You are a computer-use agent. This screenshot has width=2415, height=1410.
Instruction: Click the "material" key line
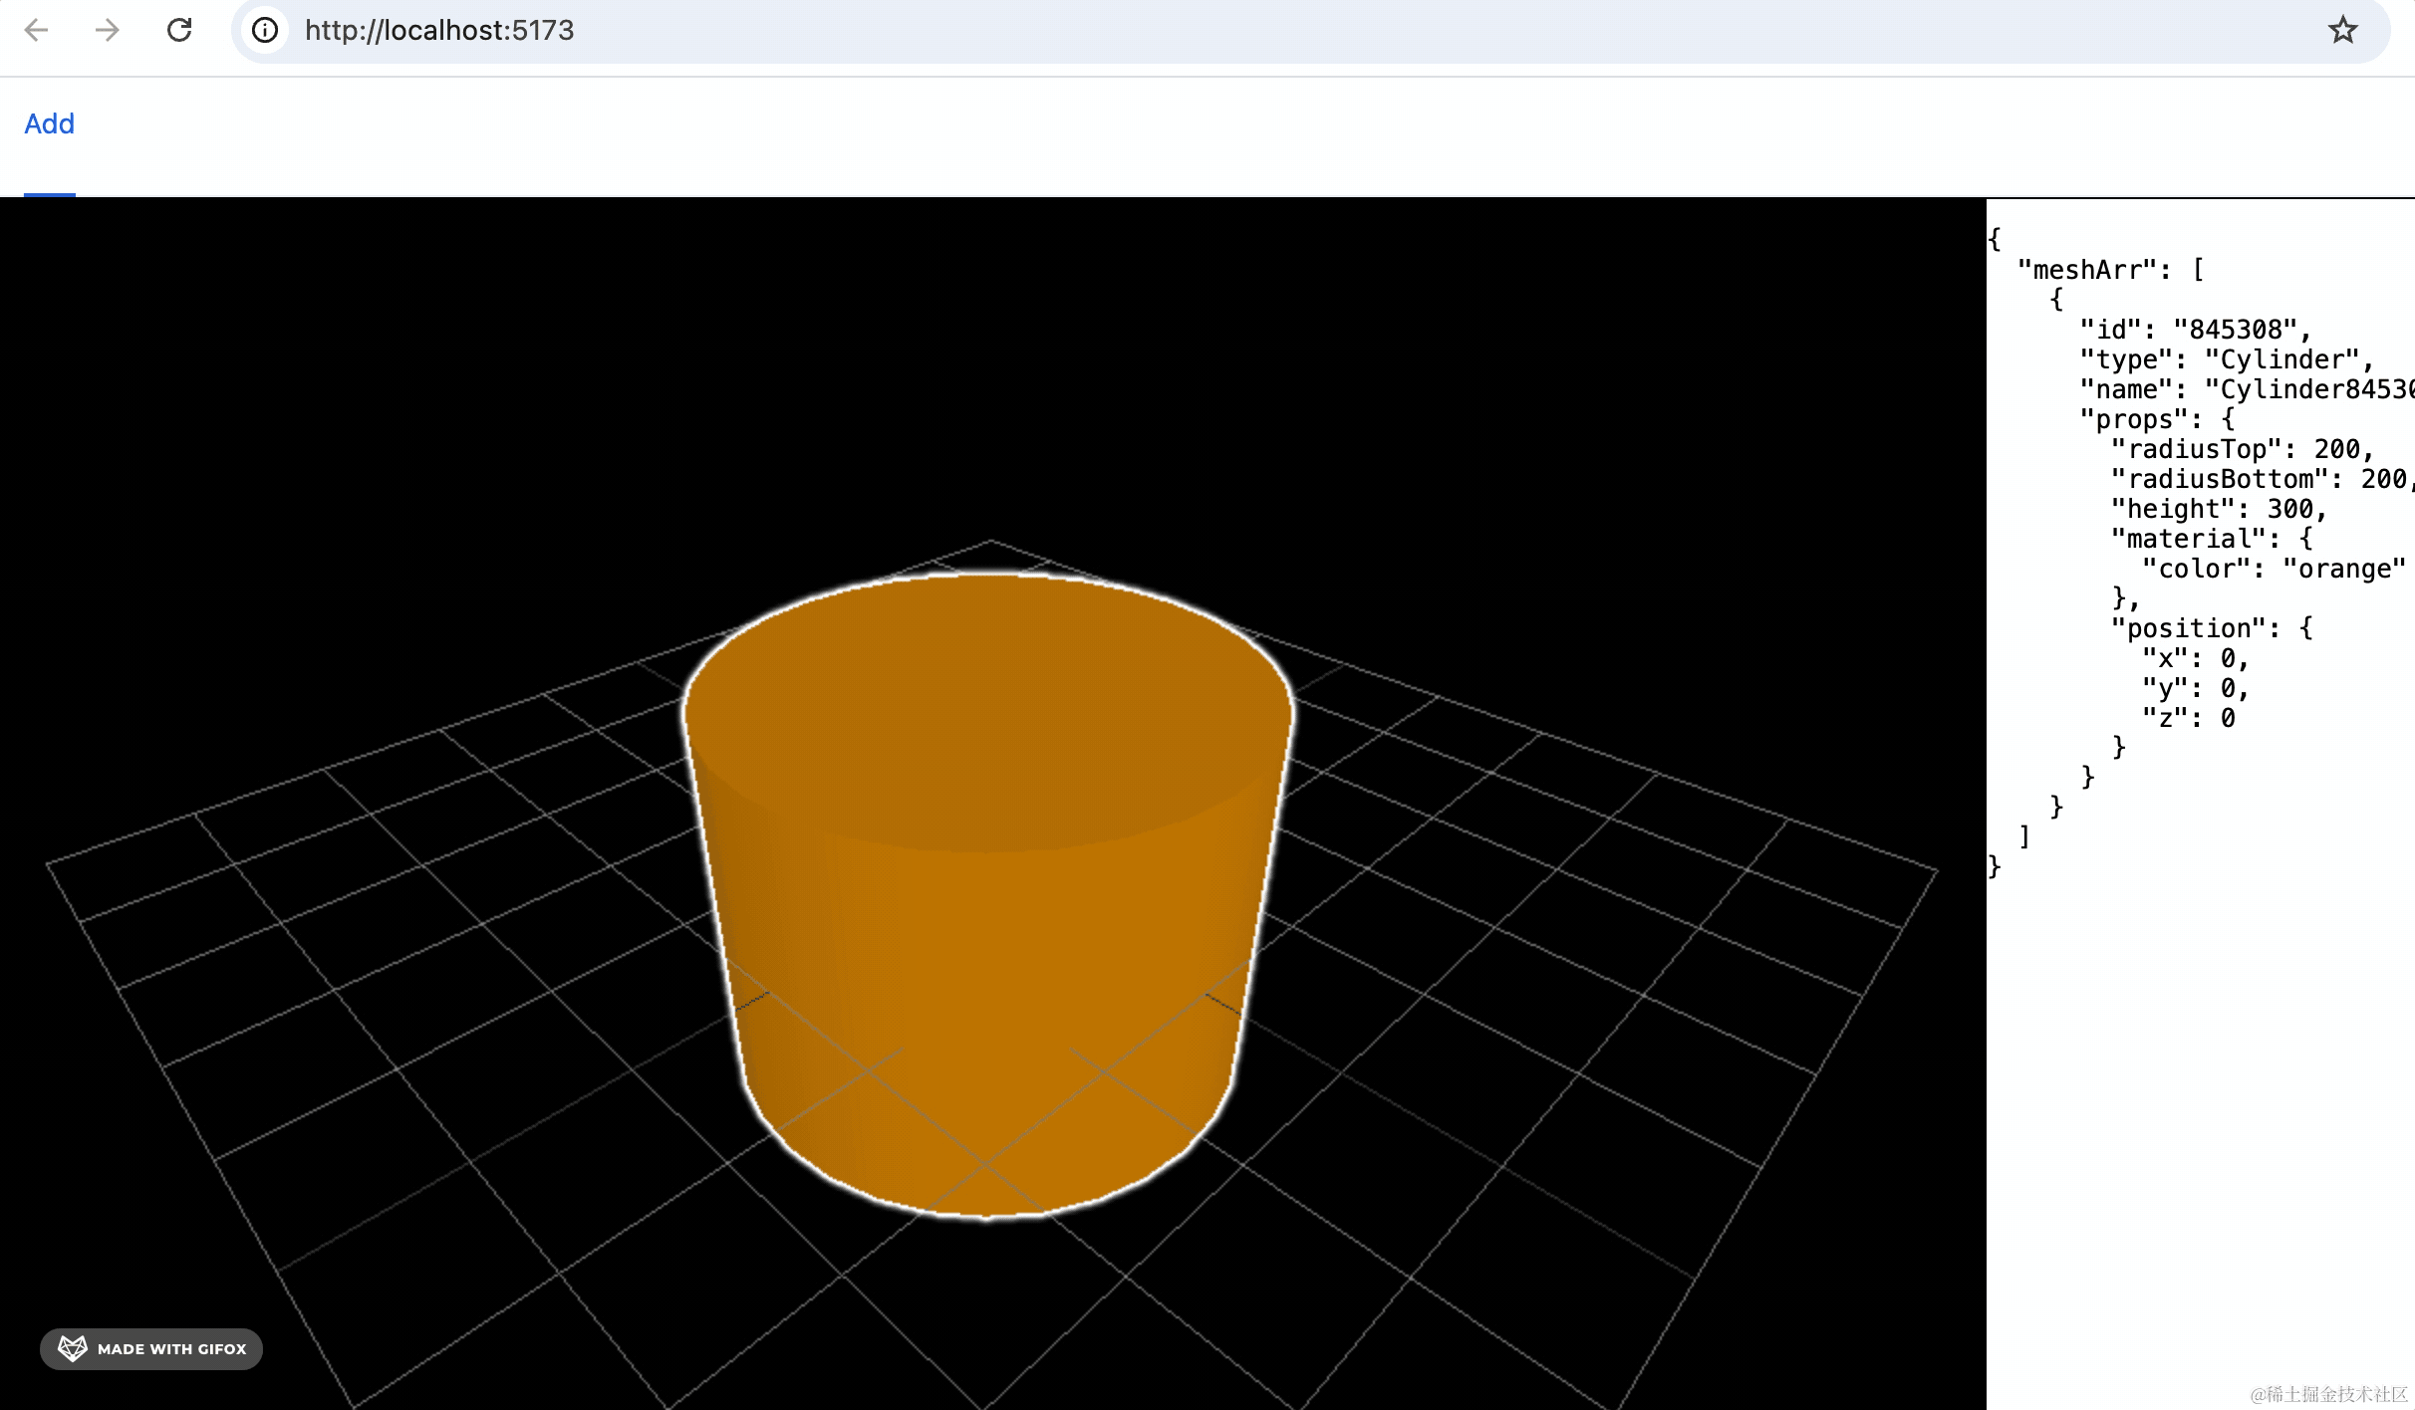2212,539
